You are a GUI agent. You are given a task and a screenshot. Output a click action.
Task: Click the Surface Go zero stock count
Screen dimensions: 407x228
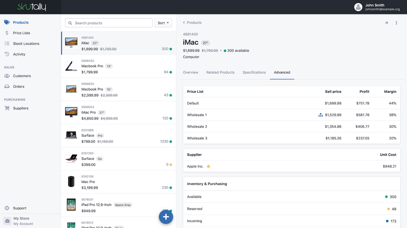(167, 165)
